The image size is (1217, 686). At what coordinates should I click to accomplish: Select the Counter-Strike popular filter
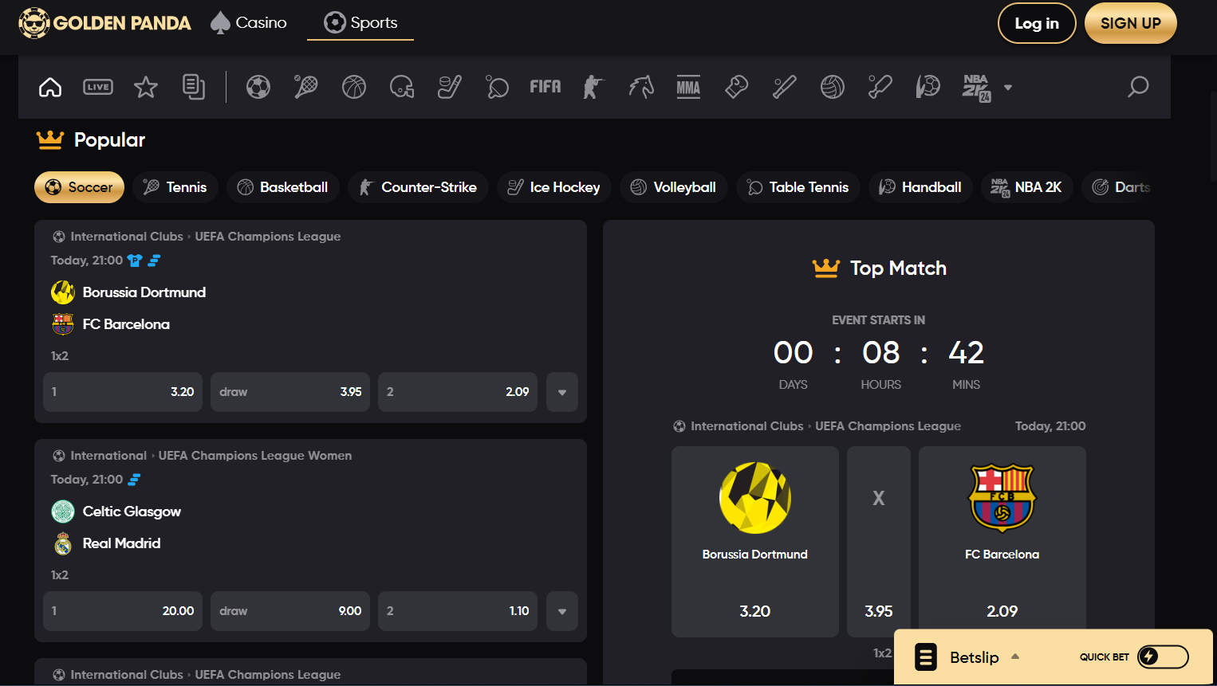(418, 187)
